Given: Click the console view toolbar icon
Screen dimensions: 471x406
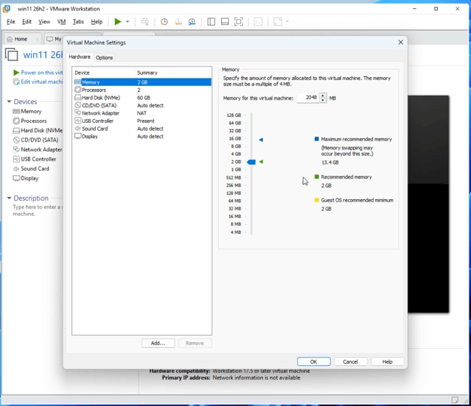Looking at the screenshot, I should [x=258, y=22].
